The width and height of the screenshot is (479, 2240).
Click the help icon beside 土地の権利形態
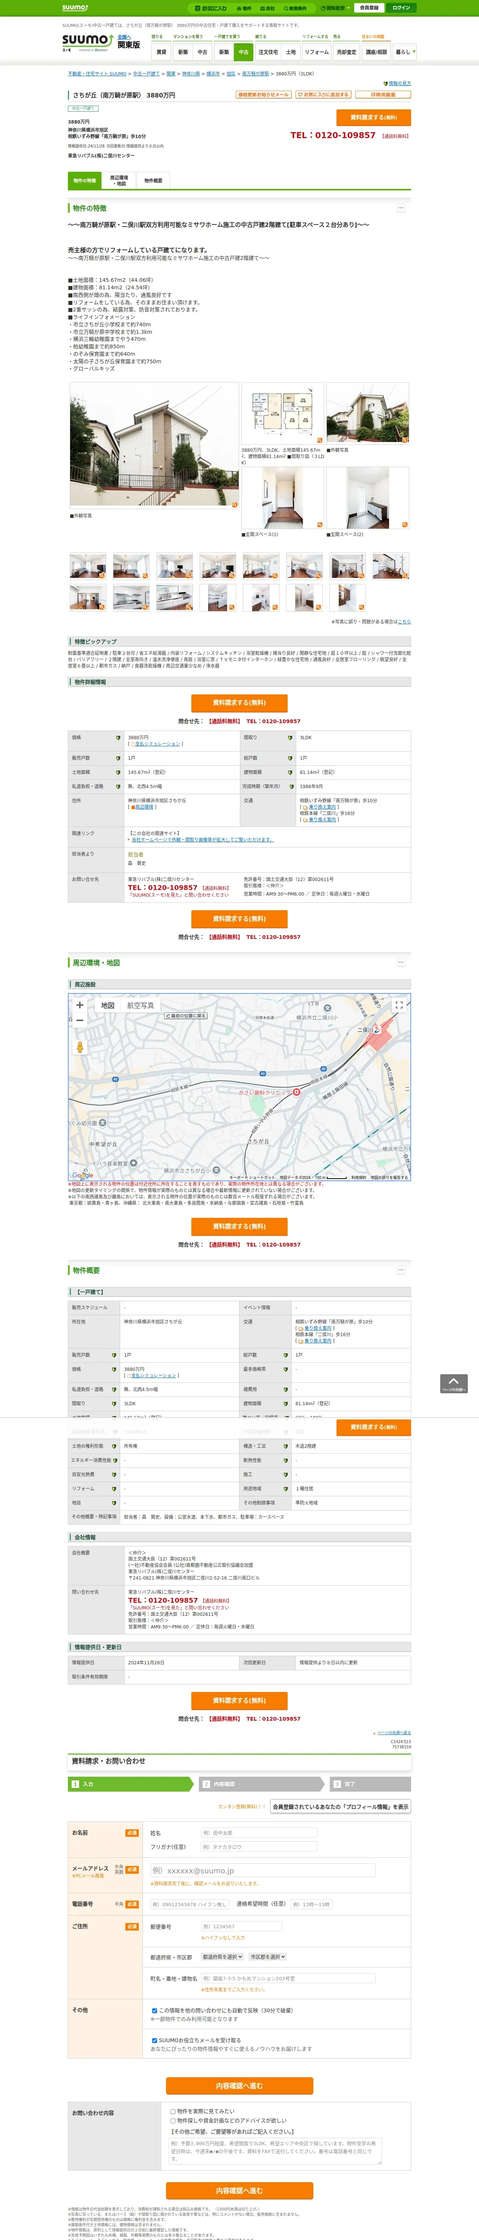click(x=113, y=1446)
